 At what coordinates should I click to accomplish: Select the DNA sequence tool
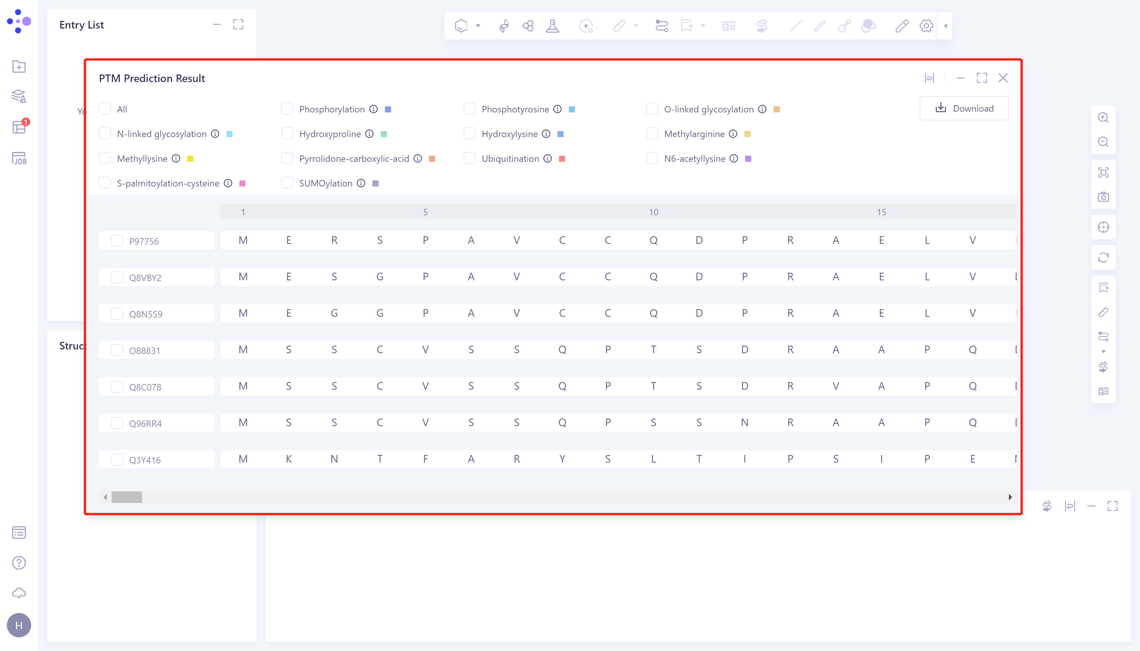click(503, 25)
